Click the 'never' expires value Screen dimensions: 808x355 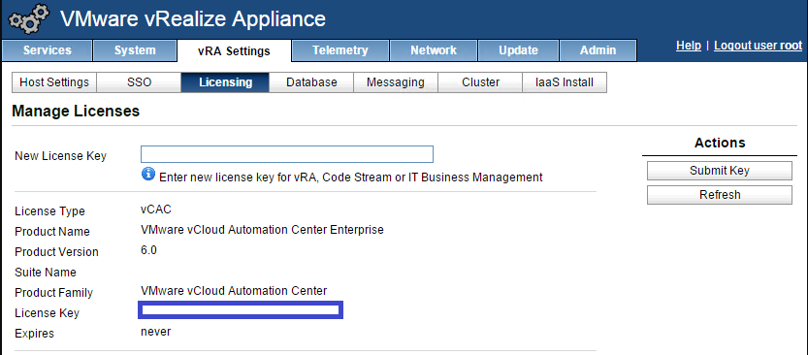155,332
